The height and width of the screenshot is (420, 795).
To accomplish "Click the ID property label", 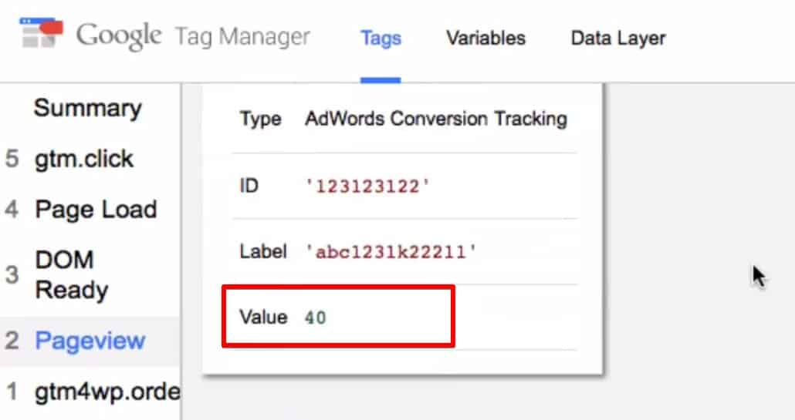I will 249,186.
